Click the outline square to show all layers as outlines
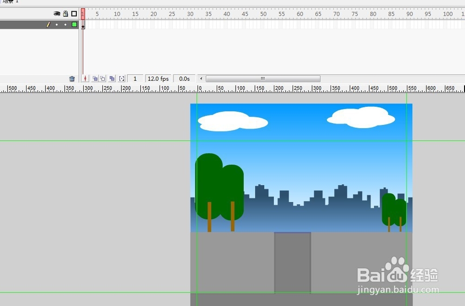This screenshot has height=306, width=465. pyautogui.click(x=74, y=13)
